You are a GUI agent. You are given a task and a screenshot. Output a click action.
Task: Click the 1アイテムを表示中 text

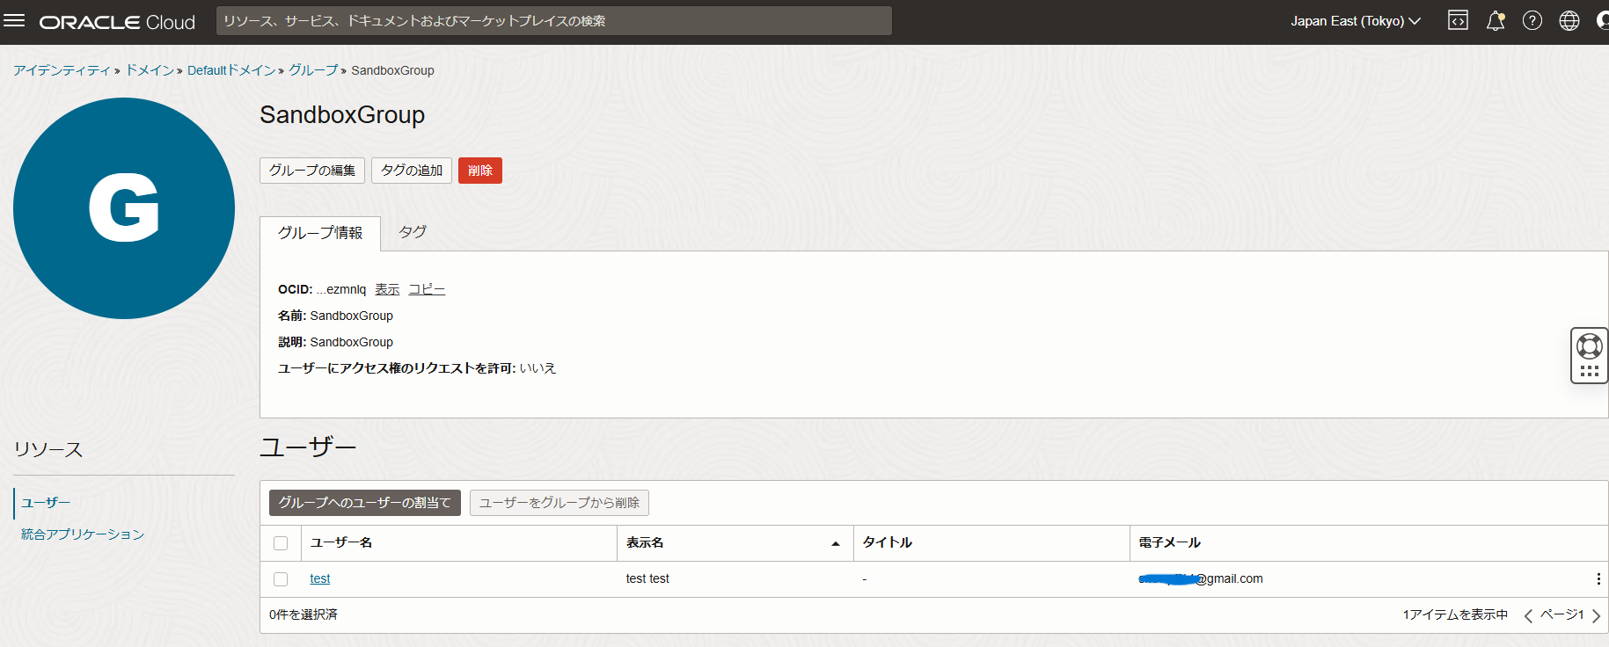[x=1455, y=614]
